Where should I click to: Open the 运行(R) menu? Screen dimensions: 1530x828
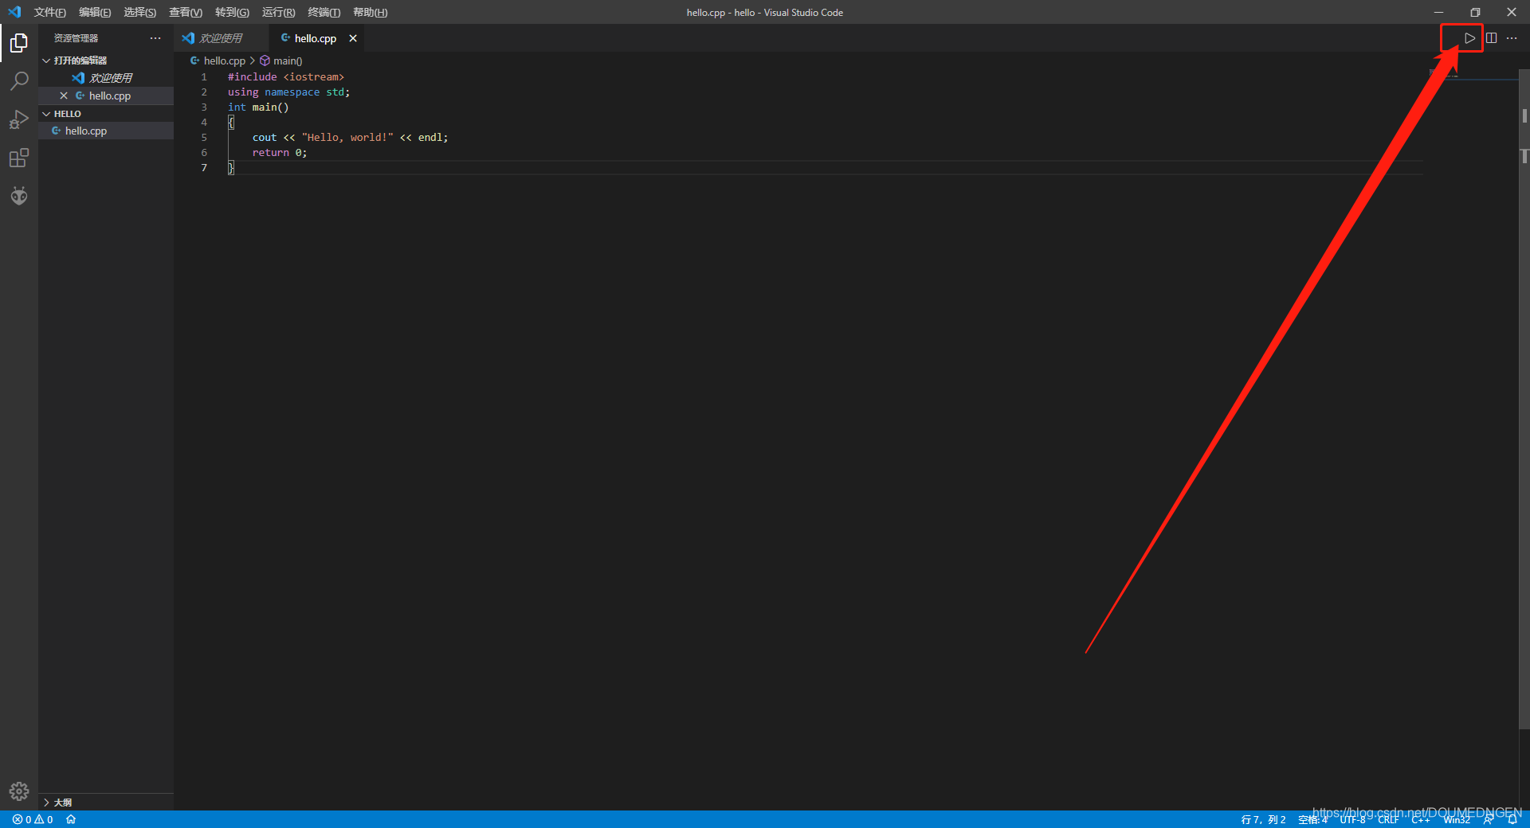(x=277, y=12)
